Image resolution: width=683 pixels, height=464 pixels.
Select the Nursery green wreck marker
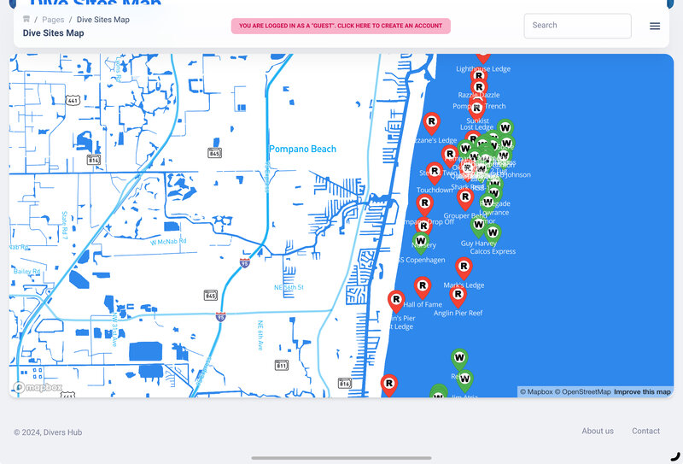point(420,241)
